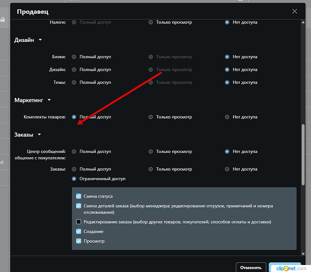Collapse the Дизайн section arrow
The image size is (311, 272).
pyautogui.click(x=40, y=40)
